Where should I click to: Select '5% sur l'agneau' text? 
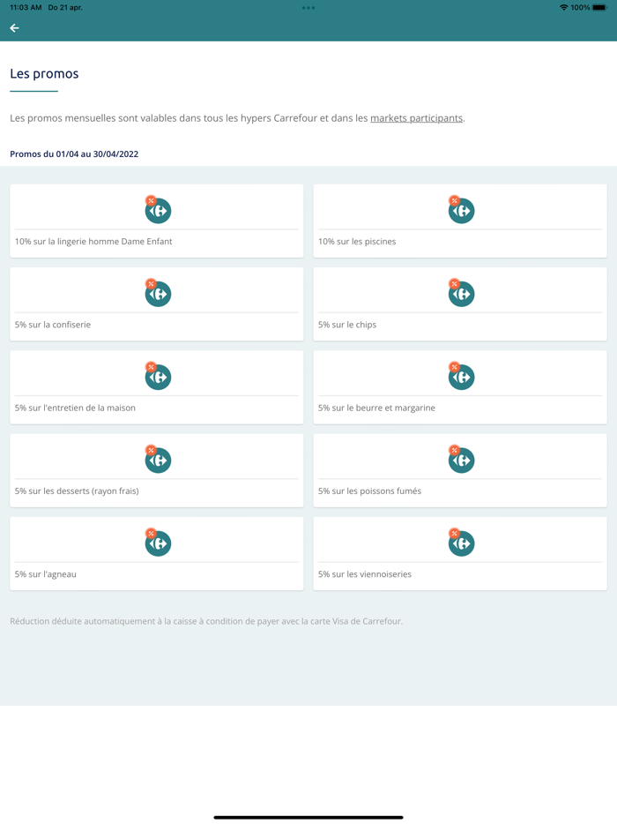[x=46, y=574]
